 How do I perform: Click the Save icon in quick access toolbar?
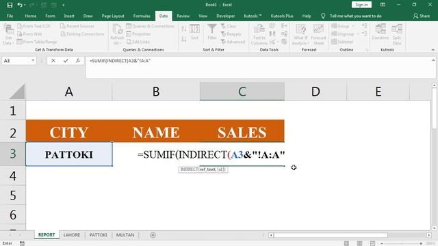(10, 5)
